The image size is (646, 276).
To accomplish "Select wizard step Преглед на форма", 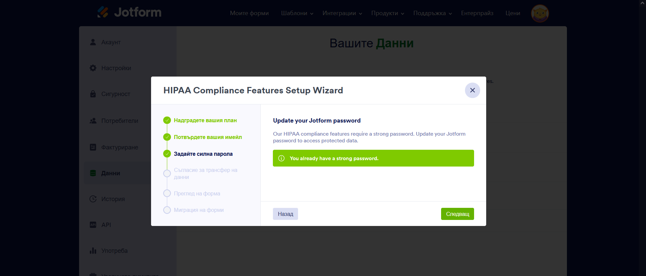I will 197,193.
